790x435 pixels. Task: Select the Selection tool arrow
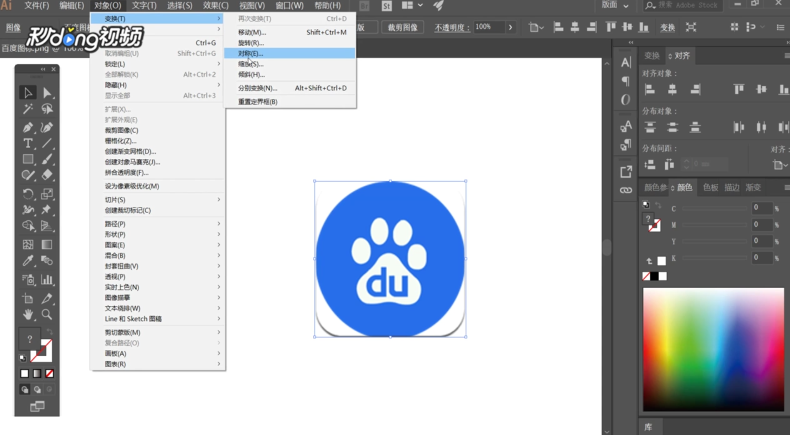point(28,92)
